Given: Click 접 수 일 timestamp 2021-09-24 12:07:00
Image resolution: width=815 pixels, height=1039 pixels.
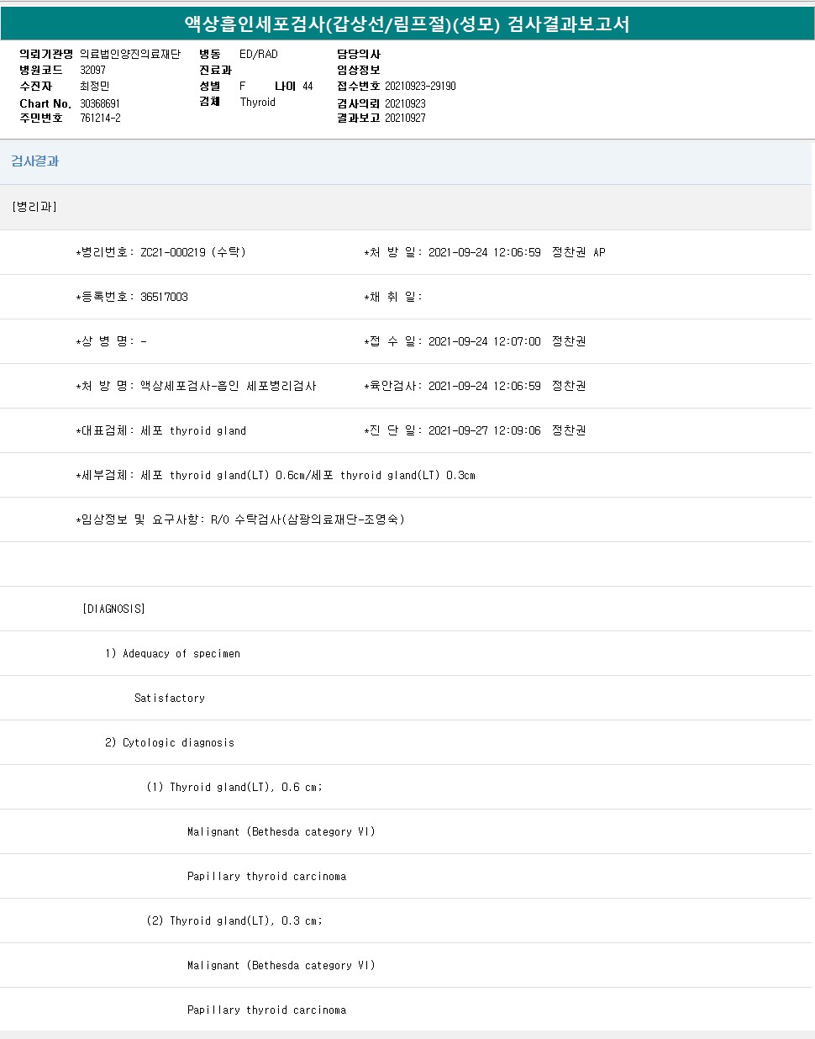Looking at the screenshot, I should [x=485, y=341].
